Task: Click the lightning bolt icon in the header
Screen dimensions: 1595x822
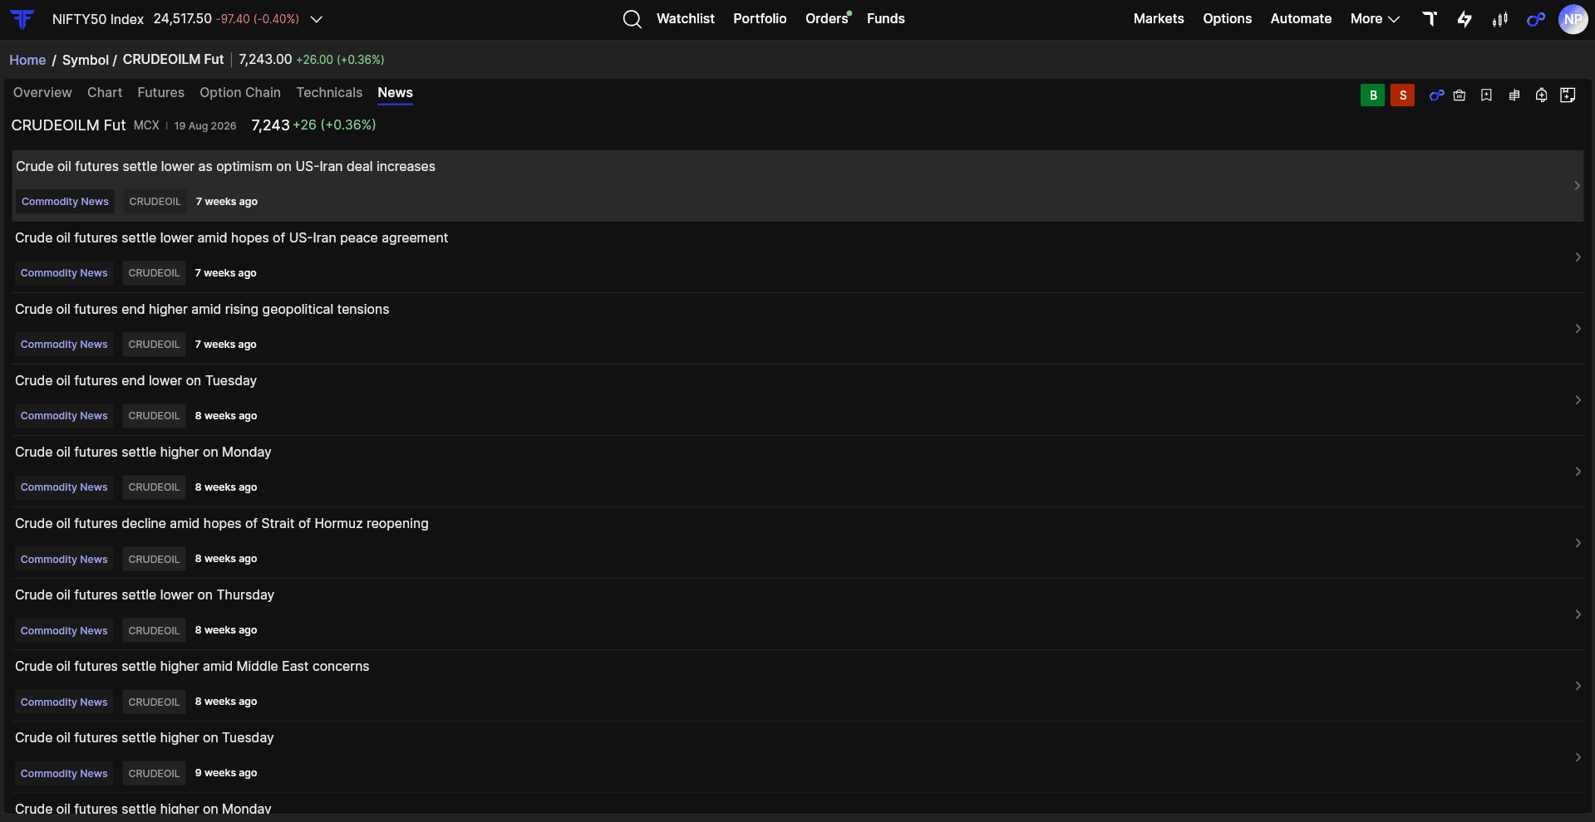Action: click(1465, 19)
